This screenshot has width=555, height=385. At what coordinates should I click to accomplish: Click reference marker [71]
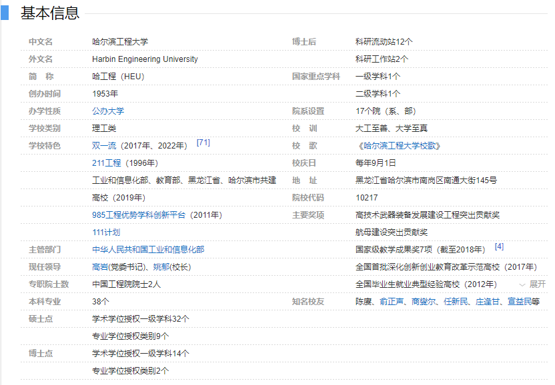(203, 143)
